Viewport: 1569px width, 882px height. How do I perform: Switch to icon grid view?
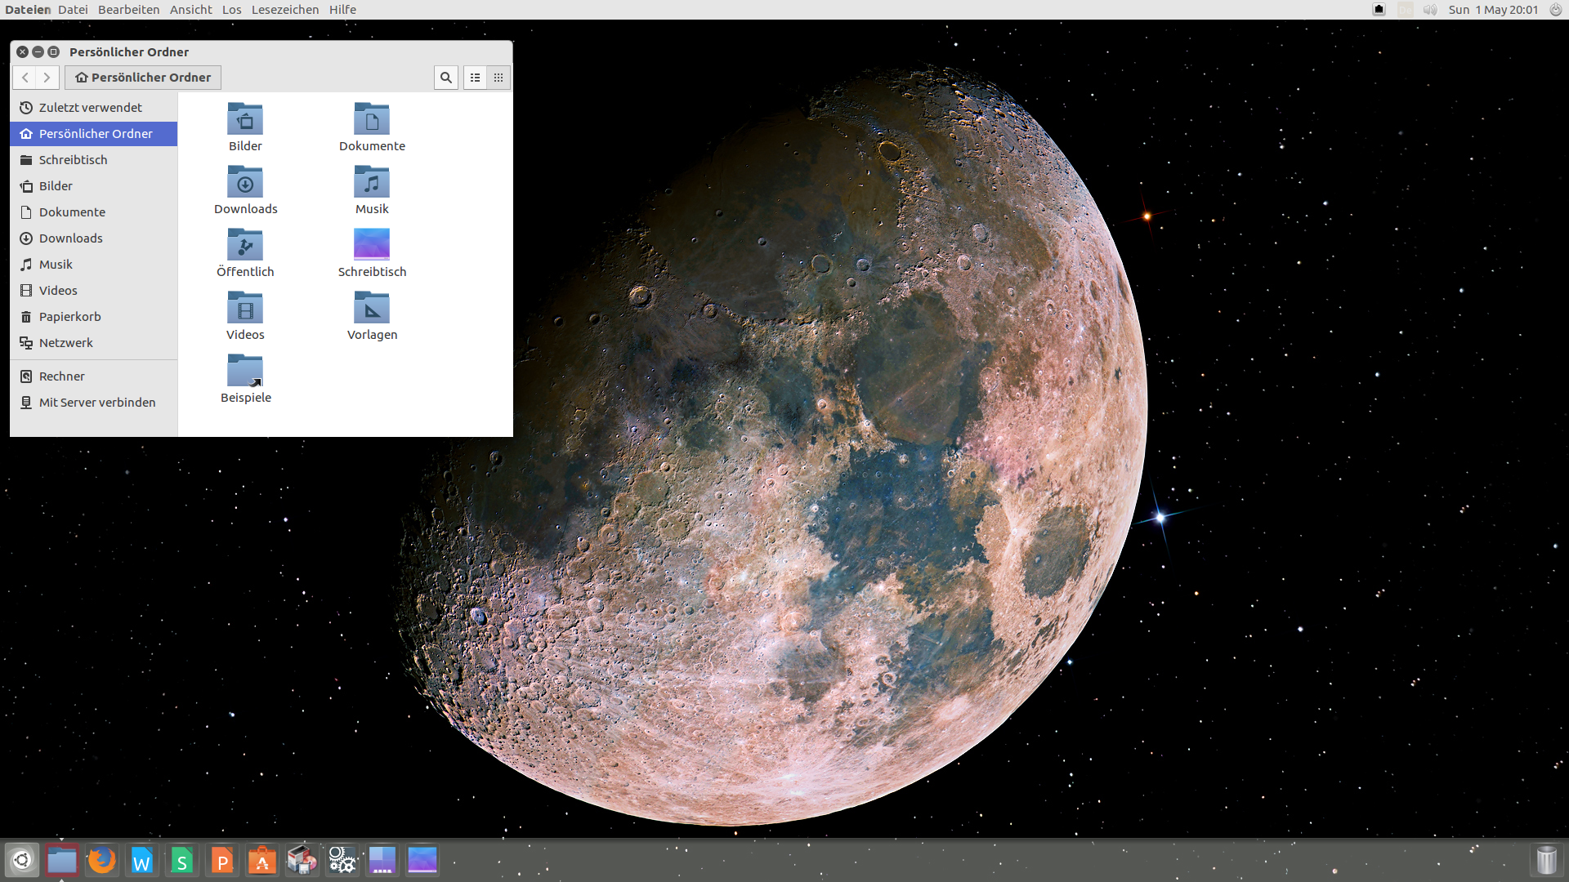[x=498, y=78]
